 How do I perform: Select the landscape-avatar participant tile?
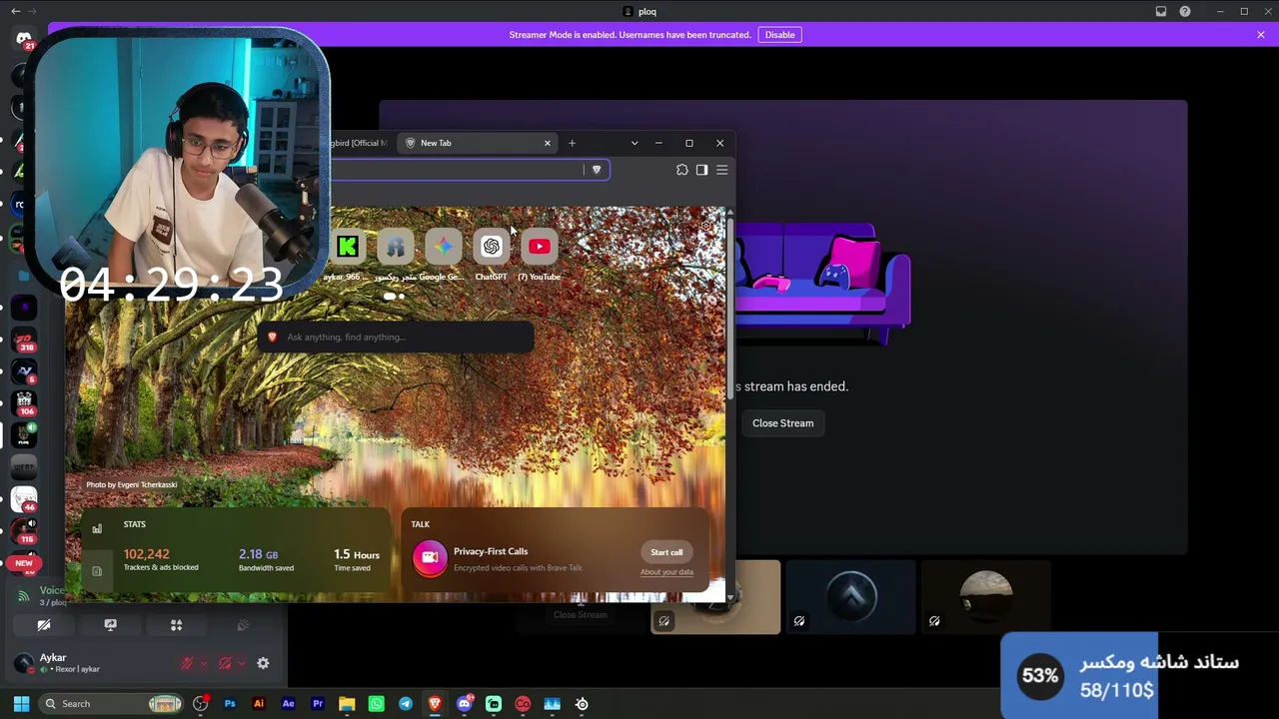(x=985, y=597)
